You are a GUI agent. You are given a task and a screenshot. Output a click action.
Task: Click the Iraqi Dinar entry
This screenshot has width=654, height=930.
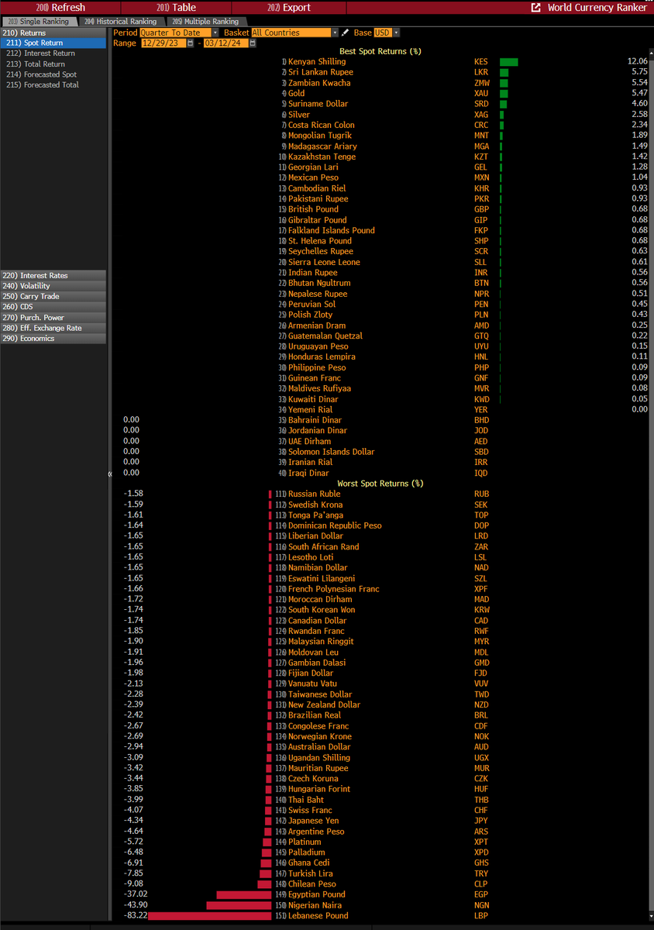(x=308, y=473)
